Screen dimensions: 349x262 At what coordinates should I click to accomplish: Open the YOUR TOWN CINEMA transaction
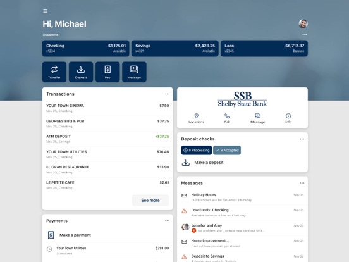click(x=107, y=108)
